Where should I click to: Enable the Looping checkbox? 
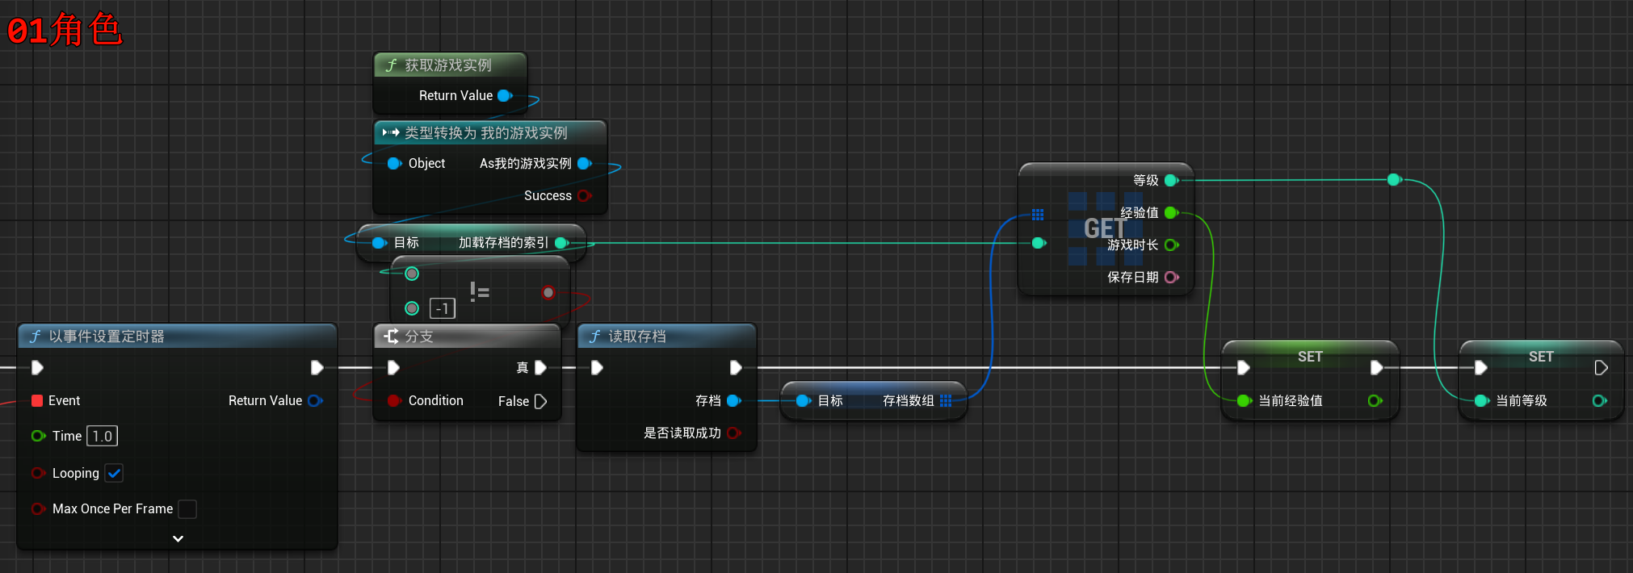[114, 474]
